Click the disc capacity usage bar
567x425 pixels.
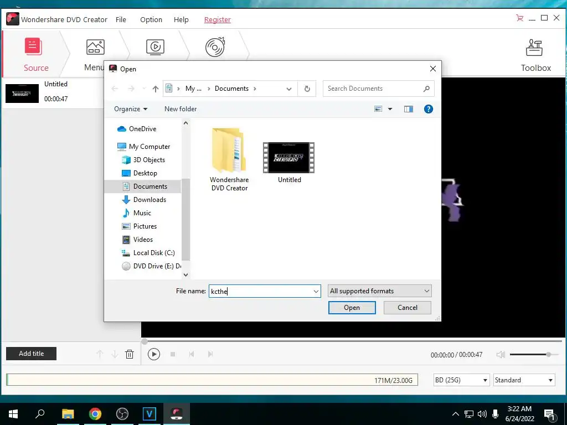pos(212,380)
